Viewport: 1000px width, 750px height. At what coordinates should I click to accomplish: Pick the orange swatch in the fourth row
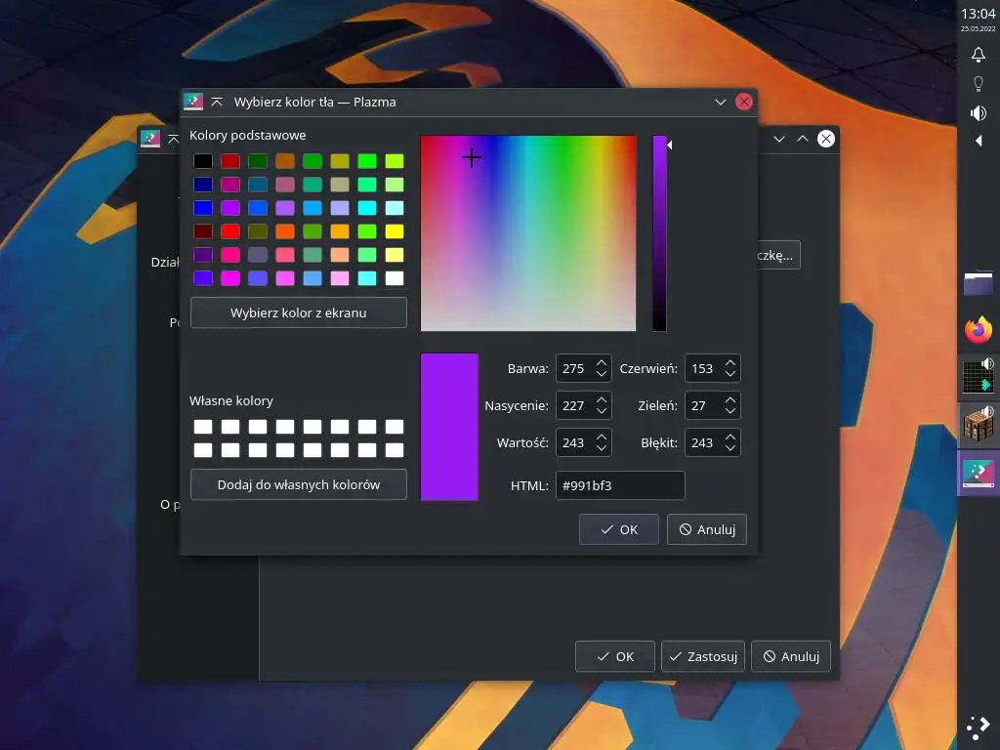click(x=285, y=231)
